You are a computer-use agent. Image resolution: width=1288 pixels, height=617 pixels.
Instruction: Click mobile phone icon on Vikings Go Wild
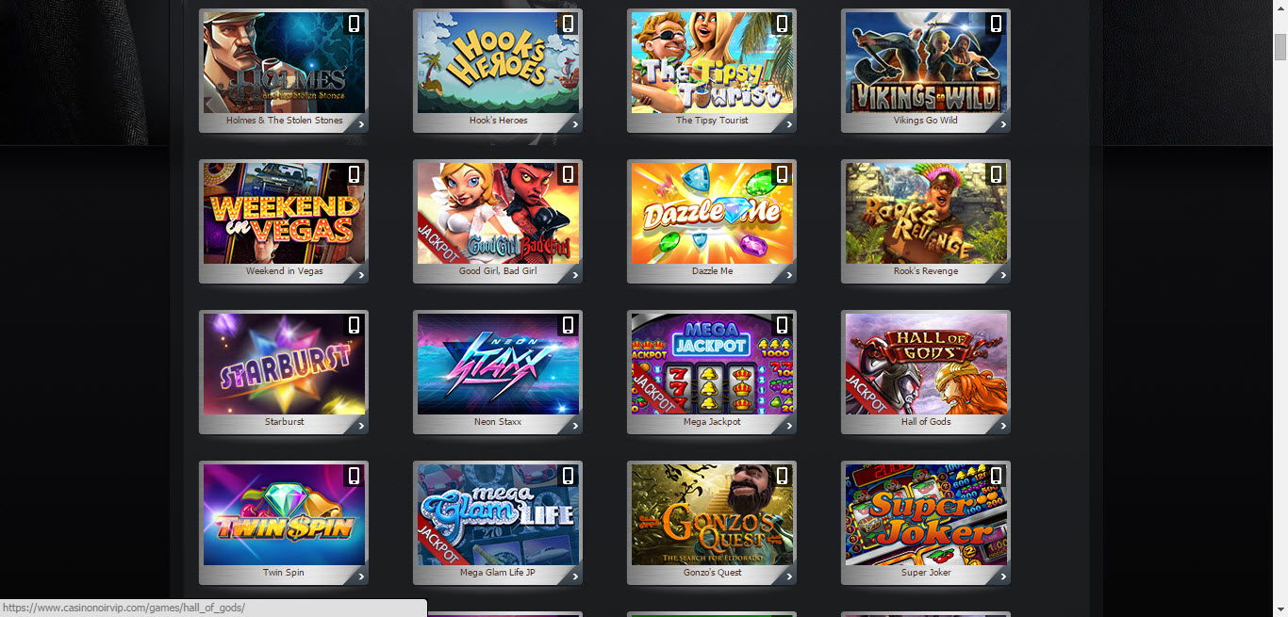[x=997, y=24]
